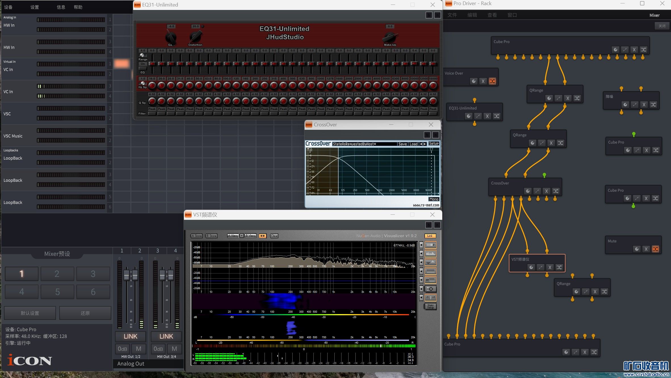Click the wiring icon on the VST频谱仪 node

[540, 267]
